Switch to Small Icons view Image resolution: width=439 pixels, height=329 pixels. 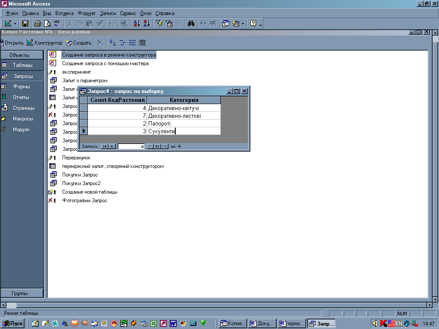123,43
